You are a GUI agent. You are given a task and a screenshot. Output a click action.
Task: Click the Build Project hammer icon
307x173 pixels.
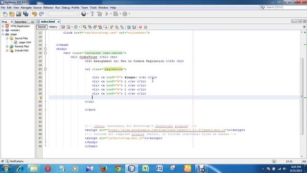point(92,14)
